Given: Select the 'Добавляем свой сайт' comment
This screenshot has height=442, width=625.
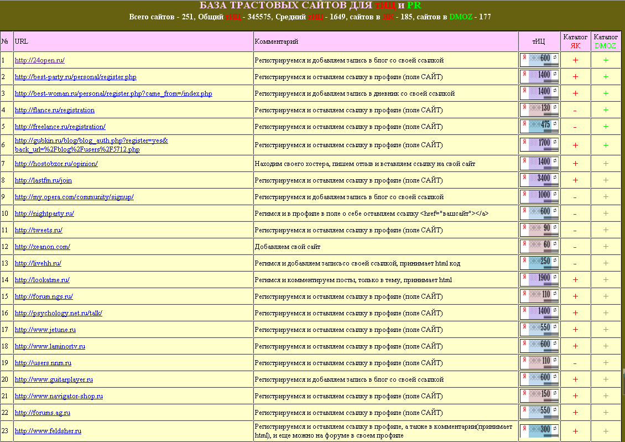Looking at the screenshot, I should point(288,247).
